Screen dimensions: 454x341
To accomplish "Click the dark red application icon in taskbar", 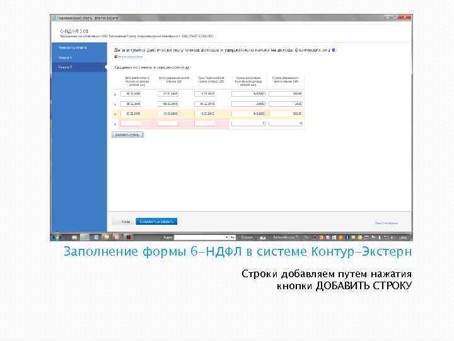I will [129, 237].
